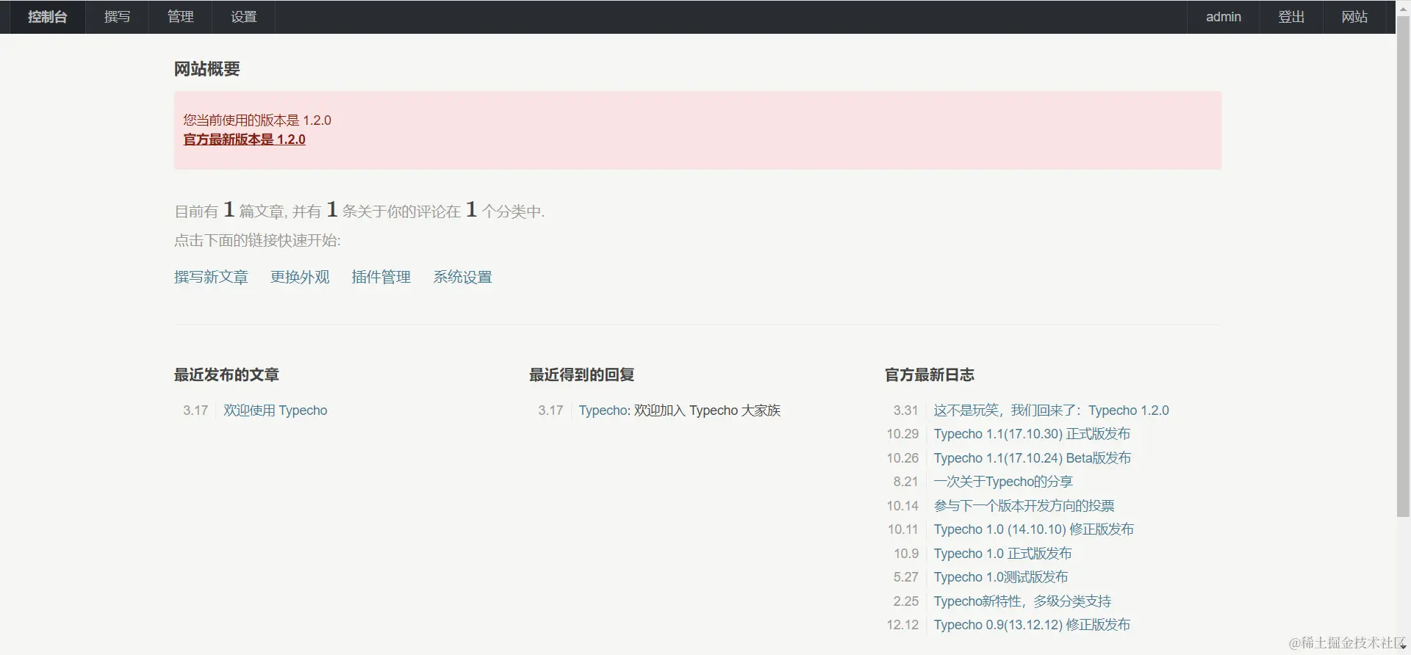Image resolution: width=1411 pixels, height=655 pixels.
Task: Open log 一次关于Typecho的分享
Action: pos(1003,482)
